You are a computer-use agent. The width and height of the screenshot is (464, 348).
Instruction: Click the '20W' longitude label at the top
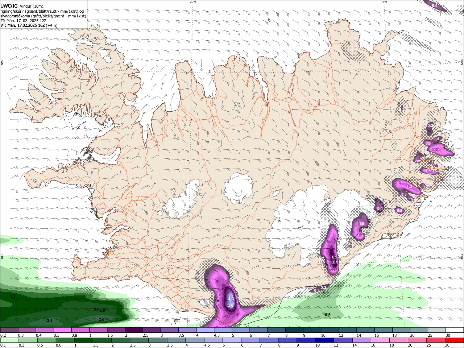(193, 2)
